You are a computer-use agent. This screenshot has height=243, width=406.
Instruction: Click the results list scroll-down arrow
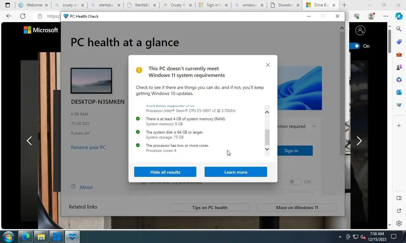point(267,149)
